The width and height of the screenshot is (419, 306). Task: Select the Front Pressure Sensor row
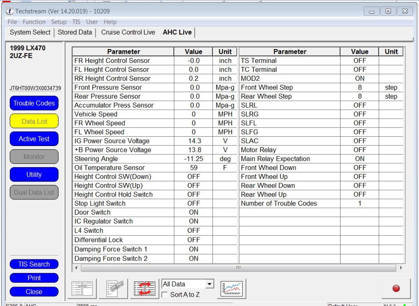click(155, 87)
